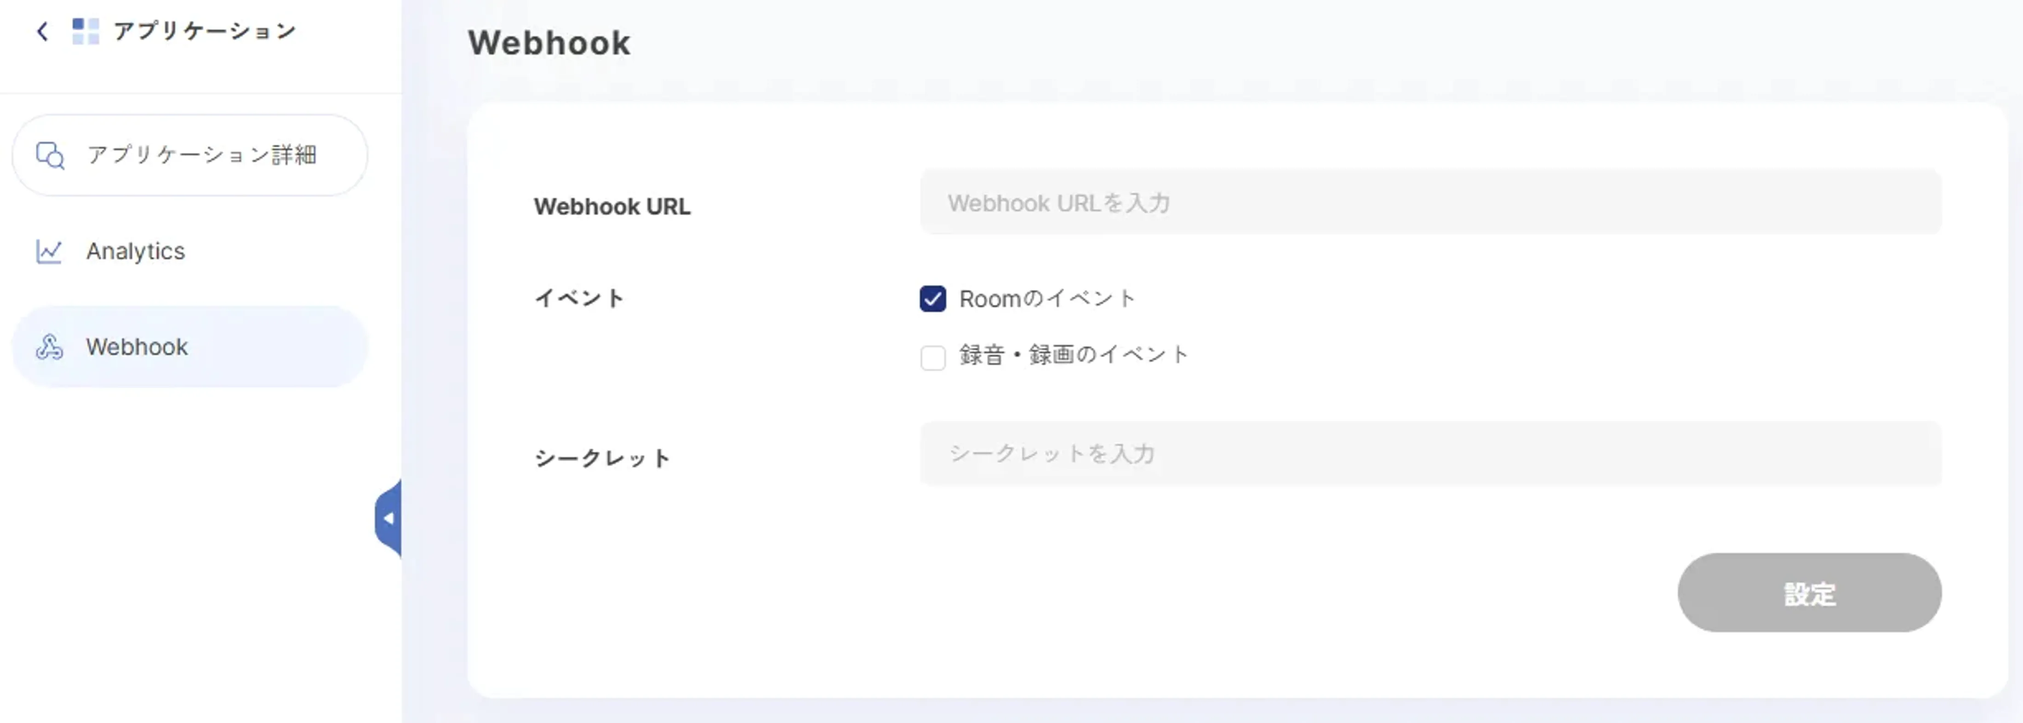
Task: Click the Roomのイベント label text
Action: pyautogui.click(x=1047, y=299)
